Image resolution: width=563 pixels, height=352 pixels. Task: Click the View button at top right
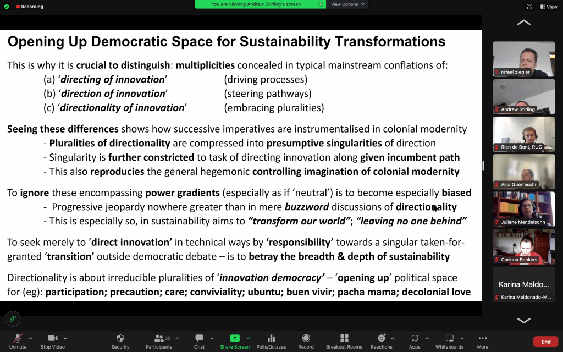[549, 7]
